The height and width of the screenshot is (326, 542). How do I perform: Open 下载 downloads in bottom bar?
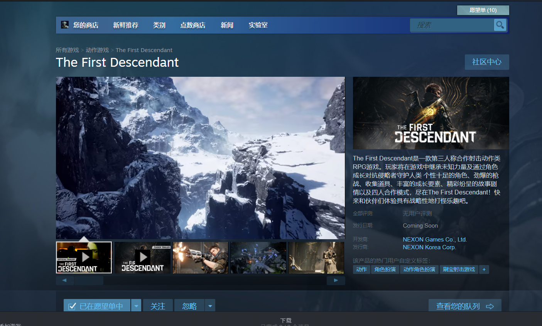click(286, 320)
